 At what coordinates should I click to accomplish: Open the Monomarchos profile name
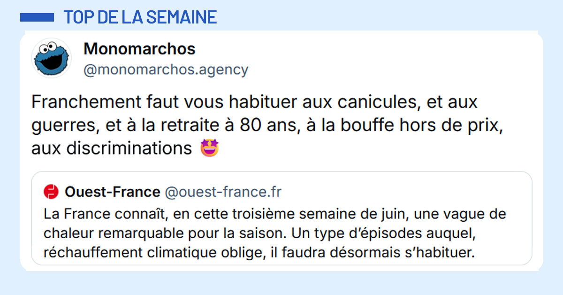coord(139,48)
